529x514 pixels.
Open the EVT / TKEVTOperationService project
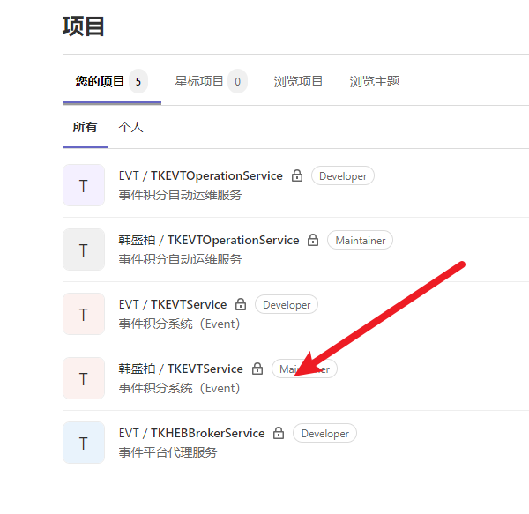click(x=201, y=176)
